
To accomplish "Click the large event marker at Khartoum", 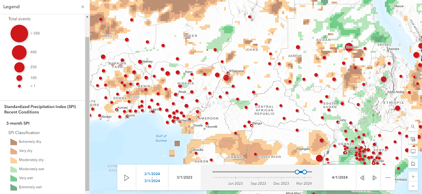I will [x=349, y=47].
